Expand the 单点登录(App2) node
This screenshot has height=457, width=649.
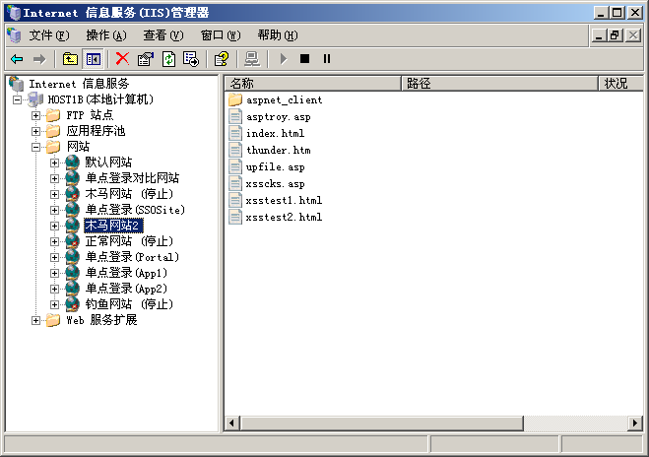tap(54, 289)
